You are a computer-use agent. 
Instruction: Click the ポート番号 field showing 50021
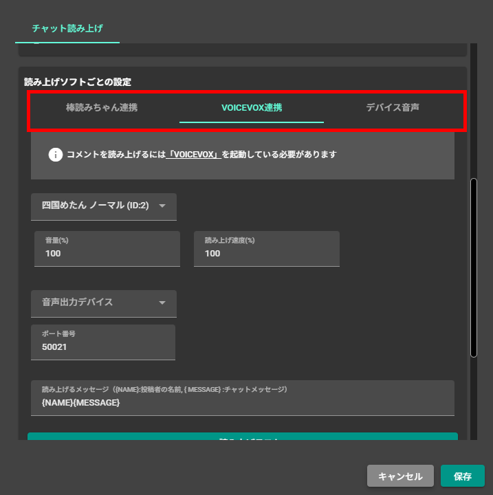(x=103, y=342)
